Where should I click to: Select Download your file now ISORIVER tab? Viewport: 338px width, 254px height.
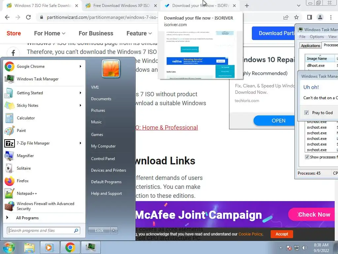tap(200, 6)
